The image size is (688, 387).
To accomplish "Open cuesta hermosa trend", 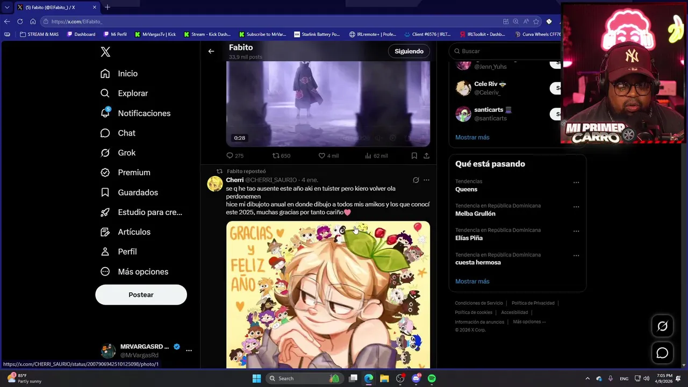I will [x=478, y=262].
